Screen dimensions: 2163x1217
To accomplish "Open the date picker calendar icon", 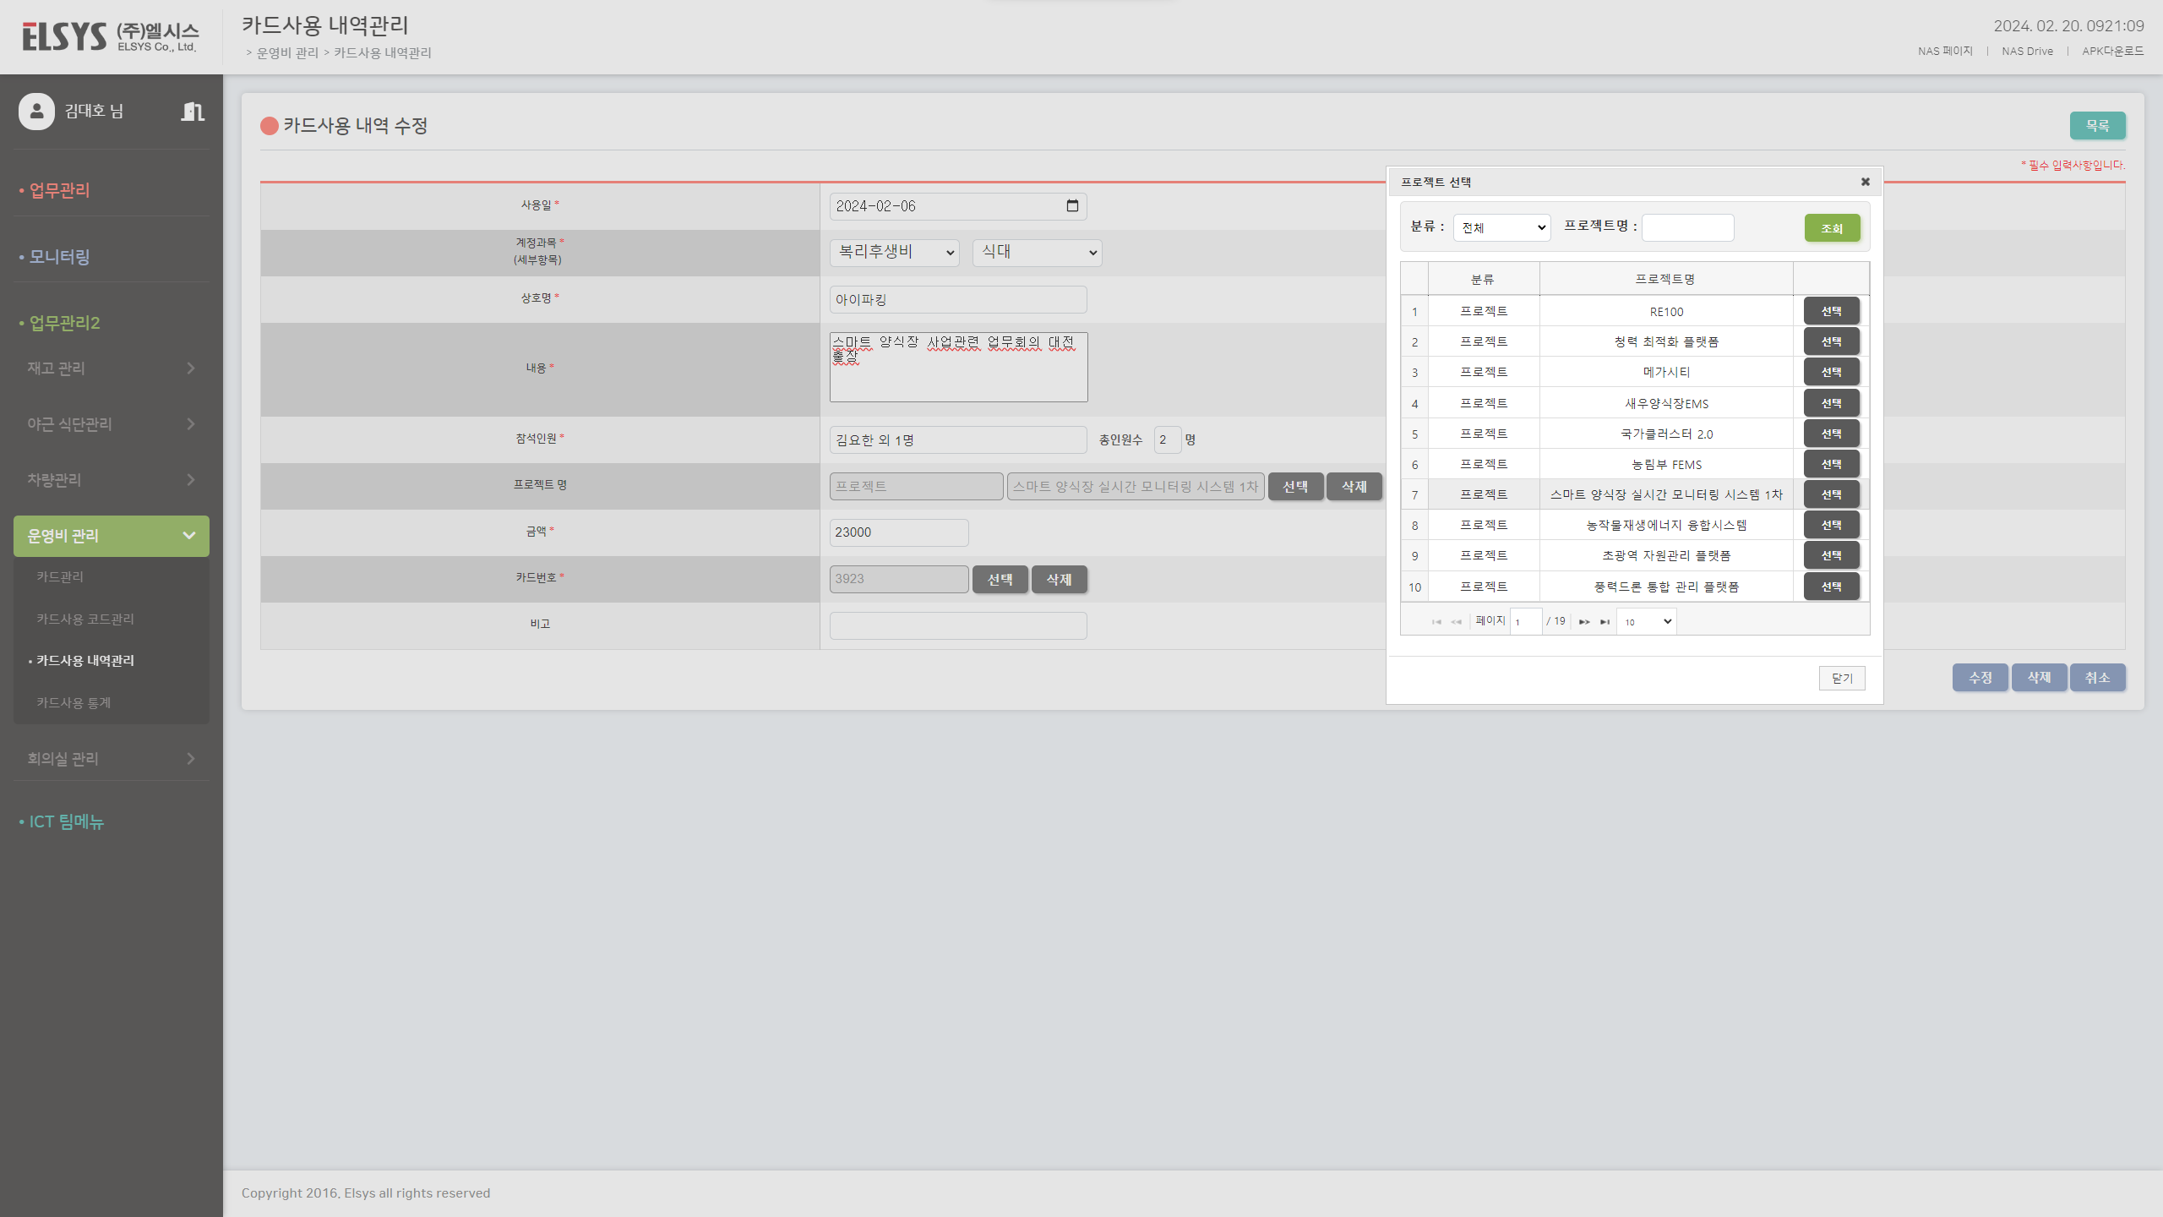I will [1072, 205].
